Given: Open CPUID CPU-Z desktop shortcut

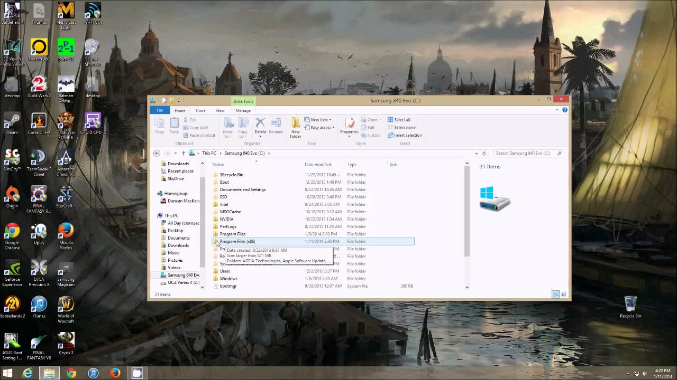Looking at the screenshot, I should [93, 124].
